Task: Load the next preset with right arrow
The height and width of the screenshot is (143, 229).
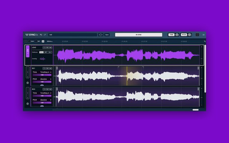Action: (102, 35)
